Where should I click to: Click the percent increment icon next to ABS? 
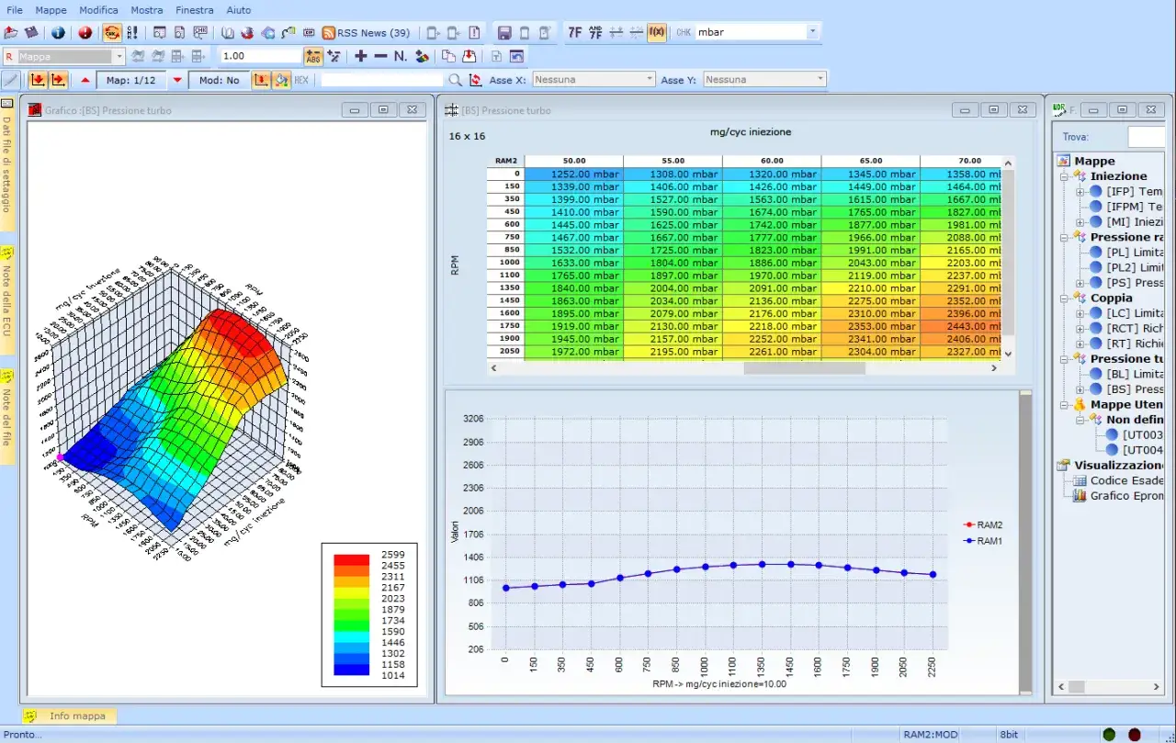click(334, 56)
